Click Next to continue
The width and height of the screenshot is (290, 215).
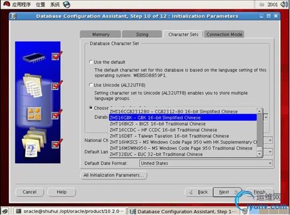227,192
